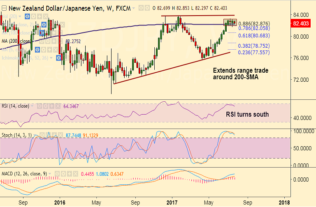Expand MACD (12, 26, close, 9) dropdown arrow
Viewport: 316px width, 207px height.
pyautogui.click(x=50, y=174)
